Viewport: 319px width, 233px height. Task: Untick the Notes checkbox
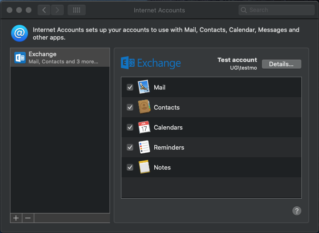click(x=130, y=168)
